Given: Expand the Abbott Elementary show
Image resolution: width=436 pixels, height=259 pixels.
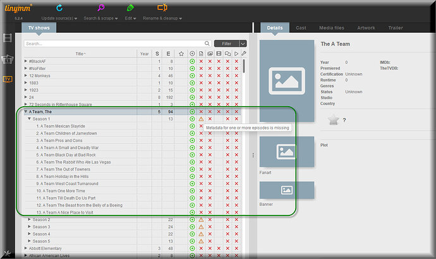Looking at the screenshot, I should 25,248.
